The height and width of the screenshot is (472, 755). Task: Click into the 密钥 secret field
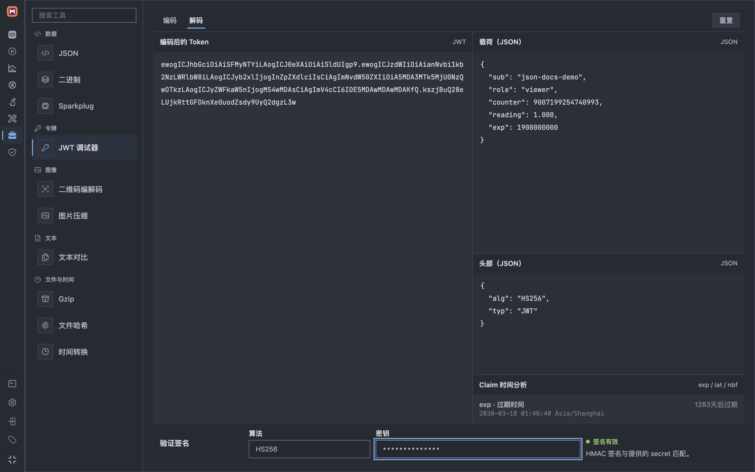(478, 449)
